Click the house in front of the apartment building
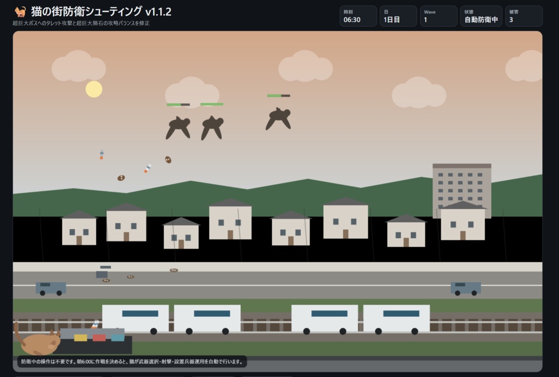The image size is (559, 377). click(x=463, y=220)
